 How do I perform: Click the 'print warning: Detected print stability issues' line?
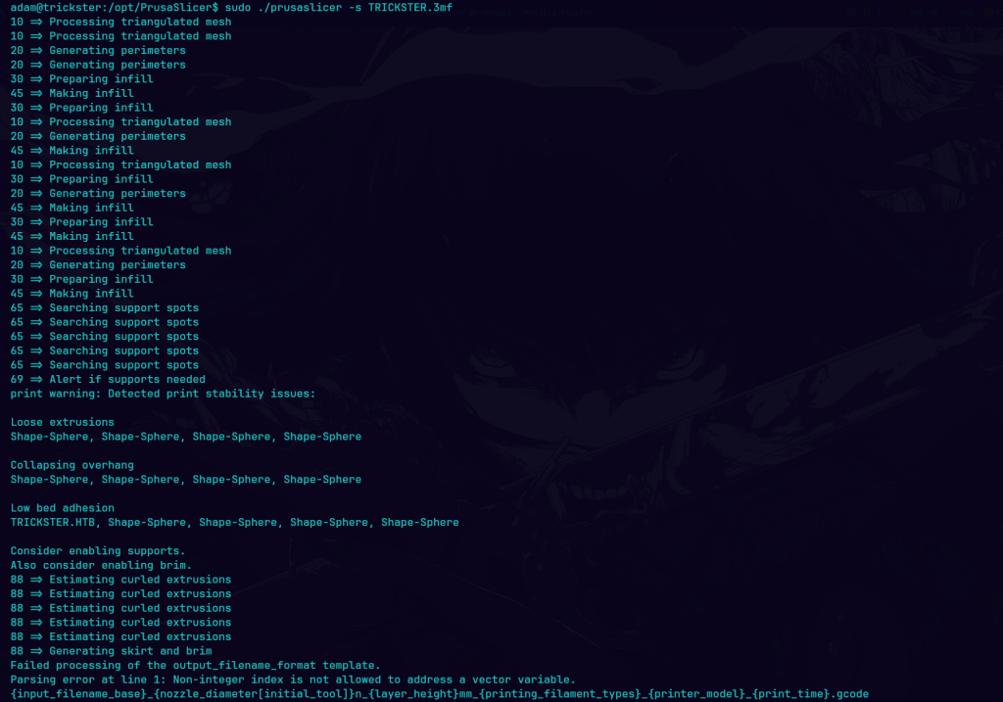point(163,394)
